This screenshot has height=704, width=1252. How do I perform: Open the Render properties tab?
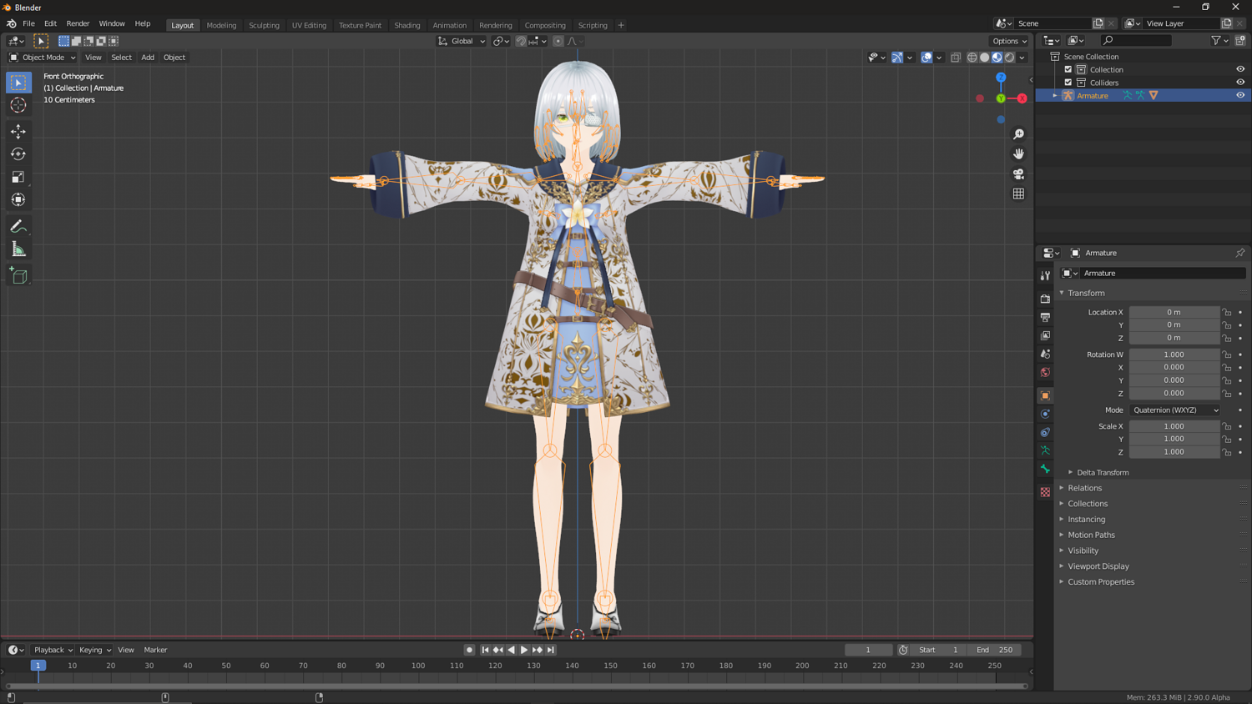tap(1045, 299)
